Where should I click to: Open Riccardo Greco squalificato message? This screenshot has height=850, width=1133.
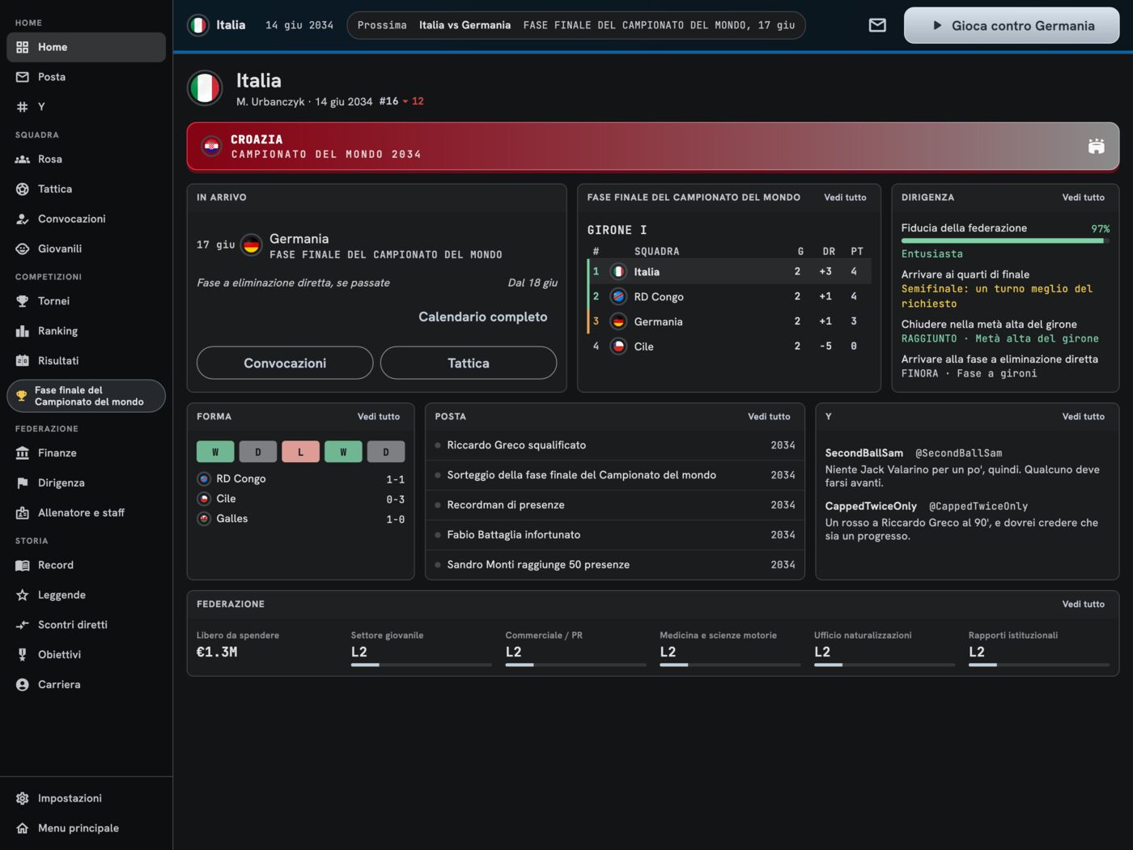pyautogui.click(x=615, y=445)
